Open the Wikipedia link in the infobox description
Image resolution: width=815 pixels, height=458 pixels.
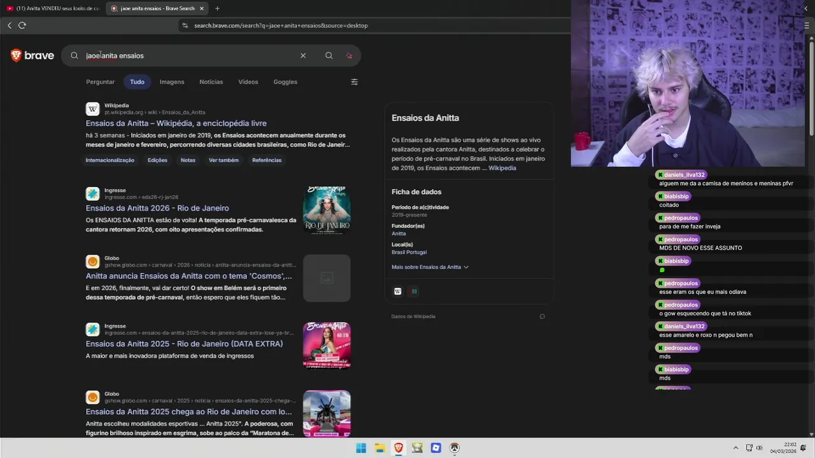coord(502,168)
